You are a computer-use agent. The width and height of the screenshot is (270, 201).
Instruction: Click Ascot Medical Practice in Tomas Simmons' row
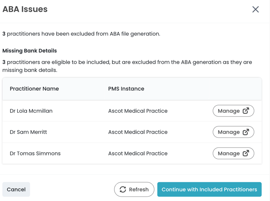click(138, 153)
